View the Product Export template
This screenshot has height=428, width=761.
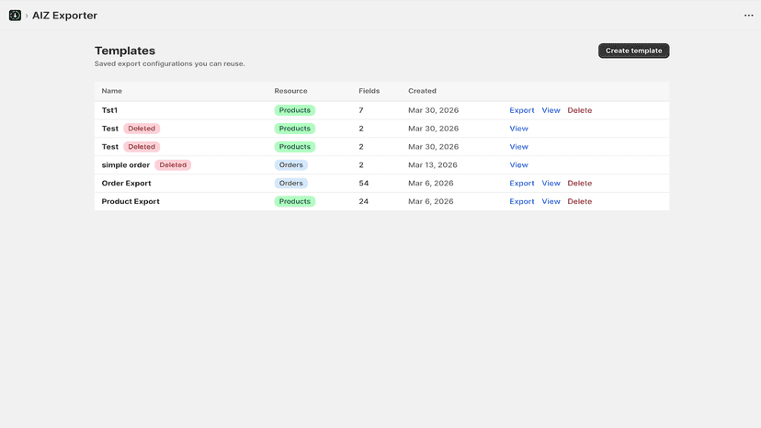click(x=551, y=201)
